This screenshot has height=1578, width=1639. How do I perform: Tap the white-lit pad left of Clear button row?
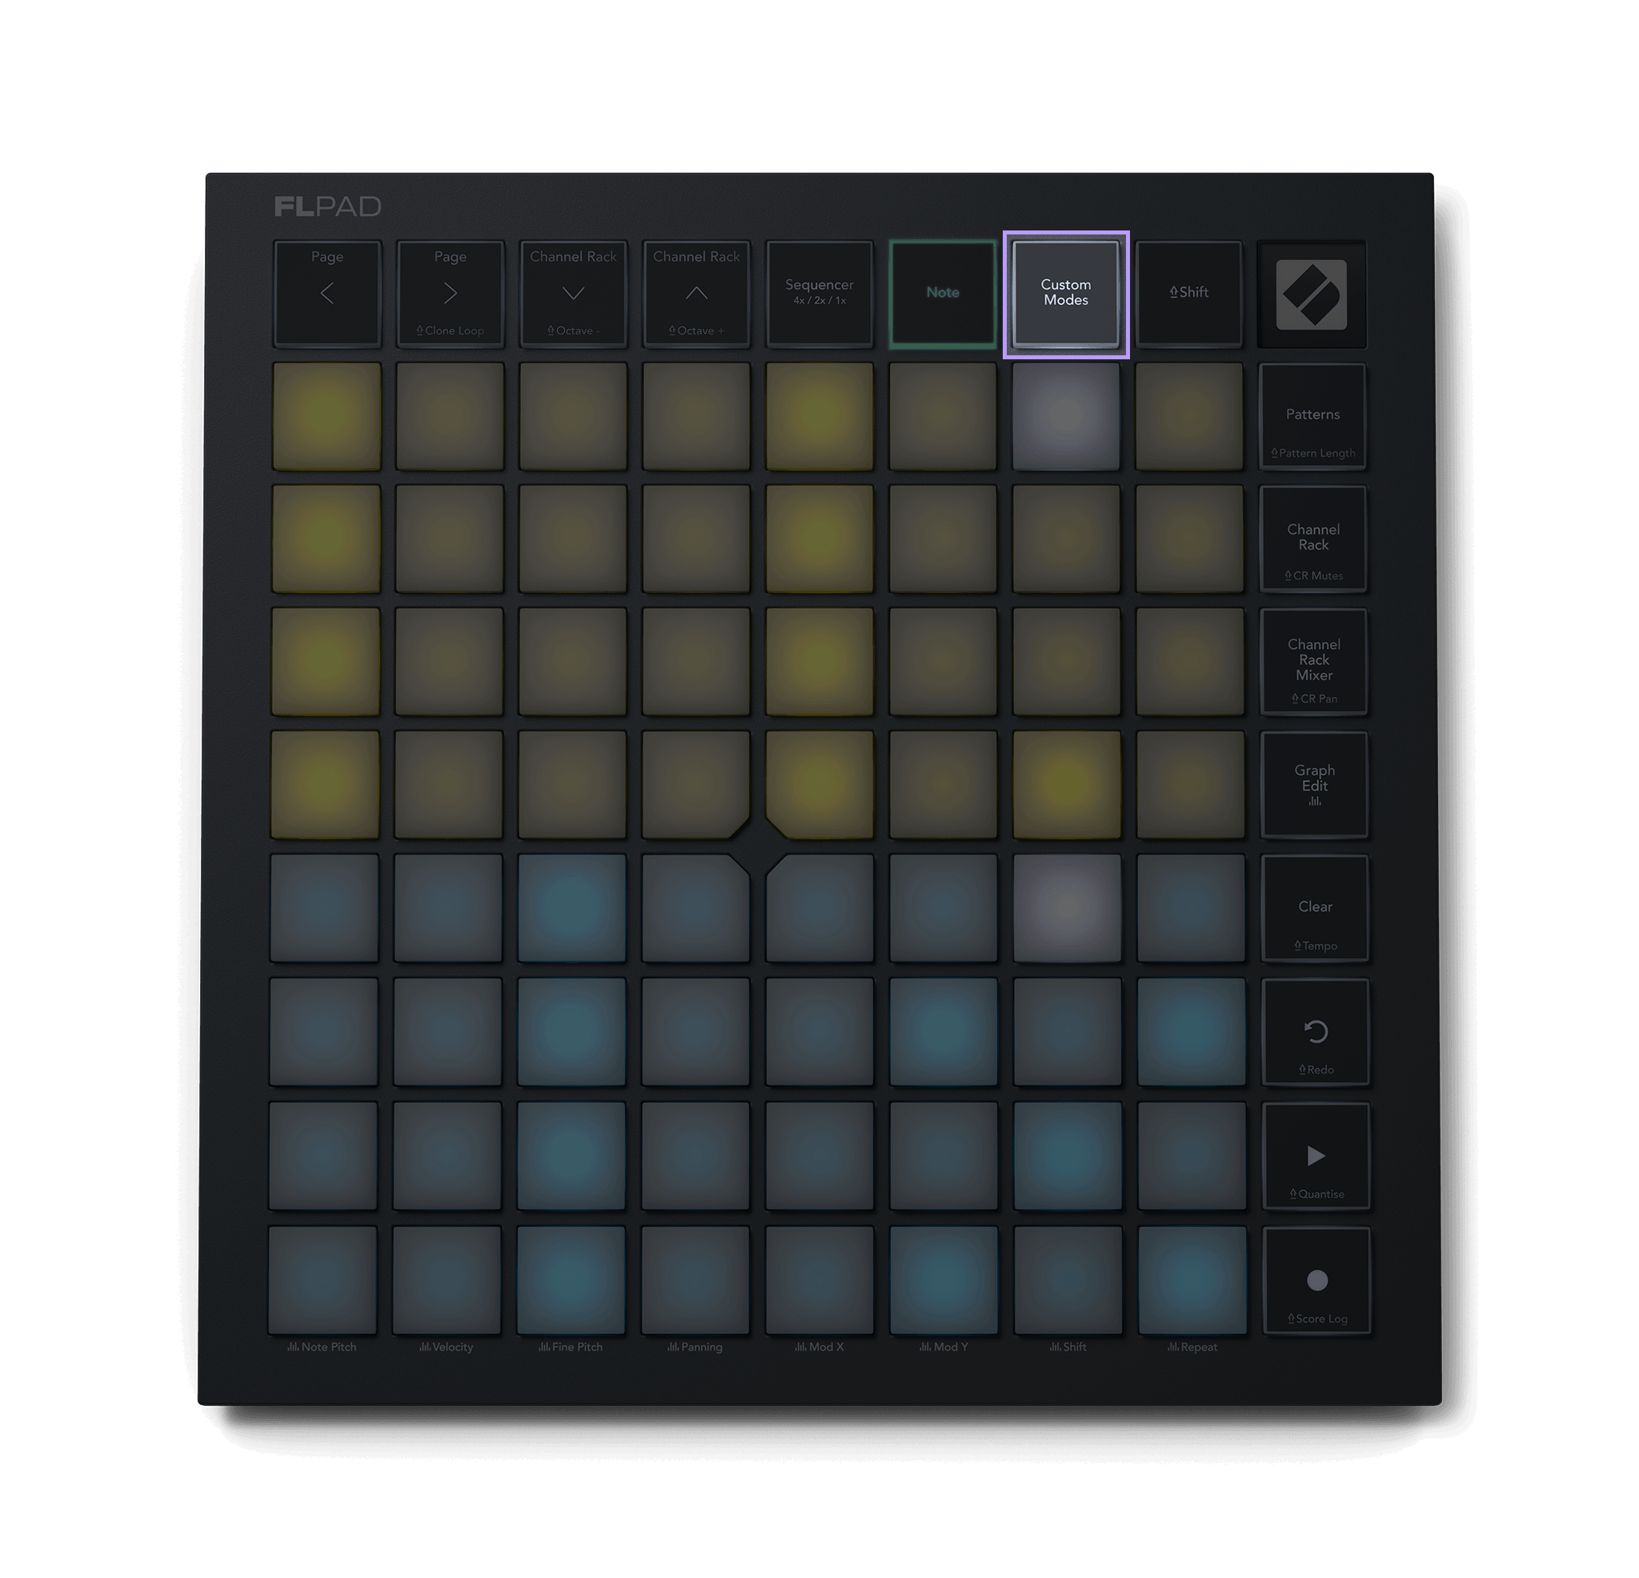tap(1067, 908)
